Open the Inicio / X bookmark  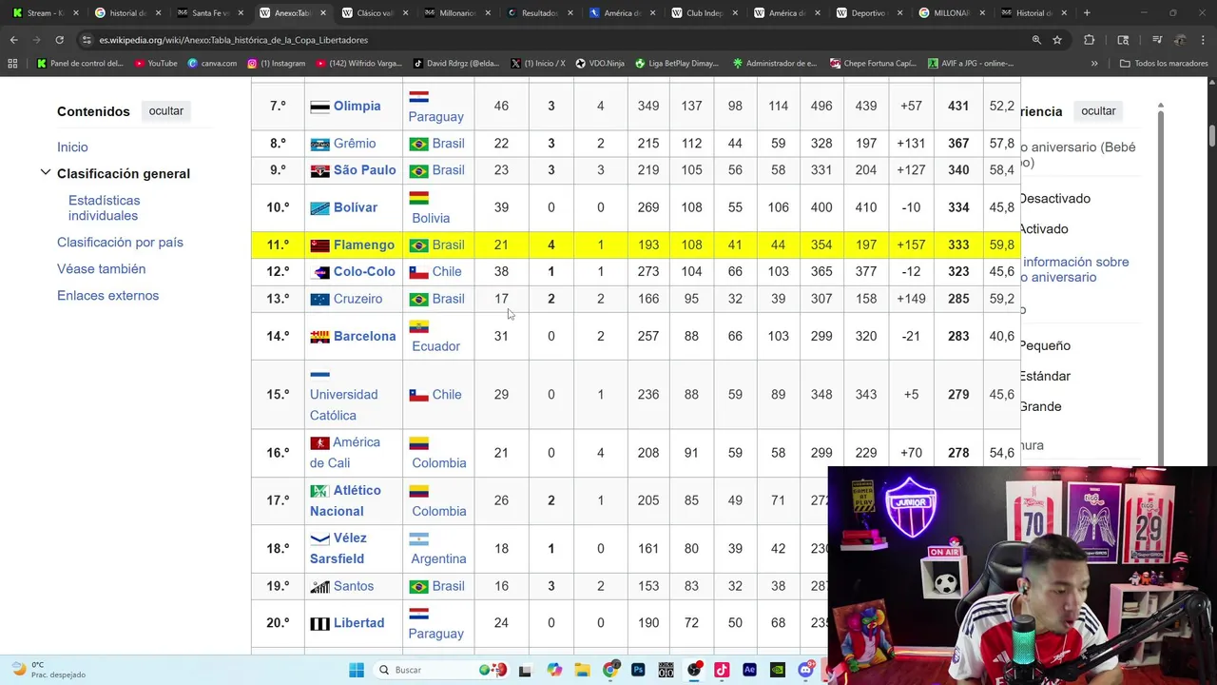(537, 63)
